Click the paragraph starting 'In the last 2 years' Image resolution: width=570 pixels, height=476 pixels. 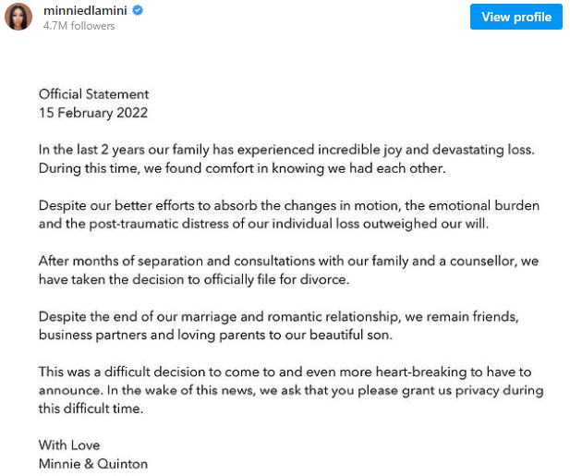(286, 159)
